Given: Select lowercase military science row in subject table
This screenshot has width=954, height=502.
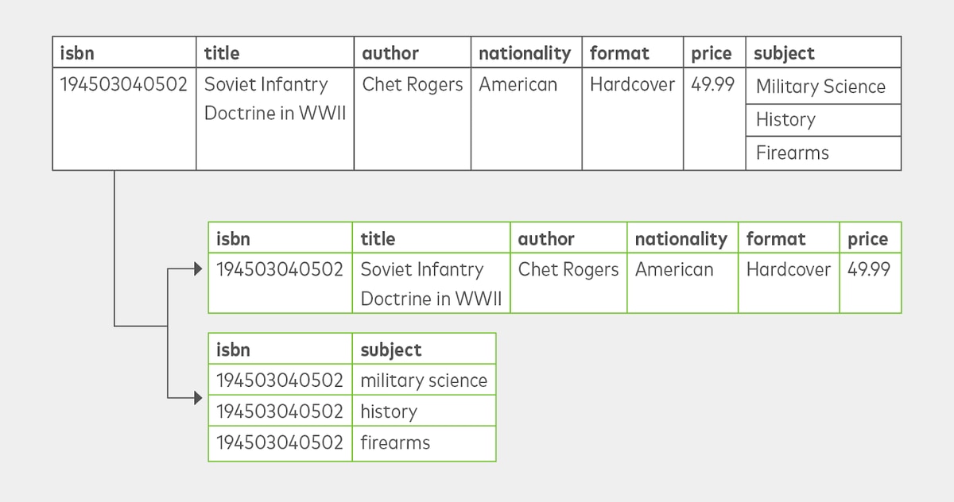Looking at the screenshot, I should (x=352, y=380).
